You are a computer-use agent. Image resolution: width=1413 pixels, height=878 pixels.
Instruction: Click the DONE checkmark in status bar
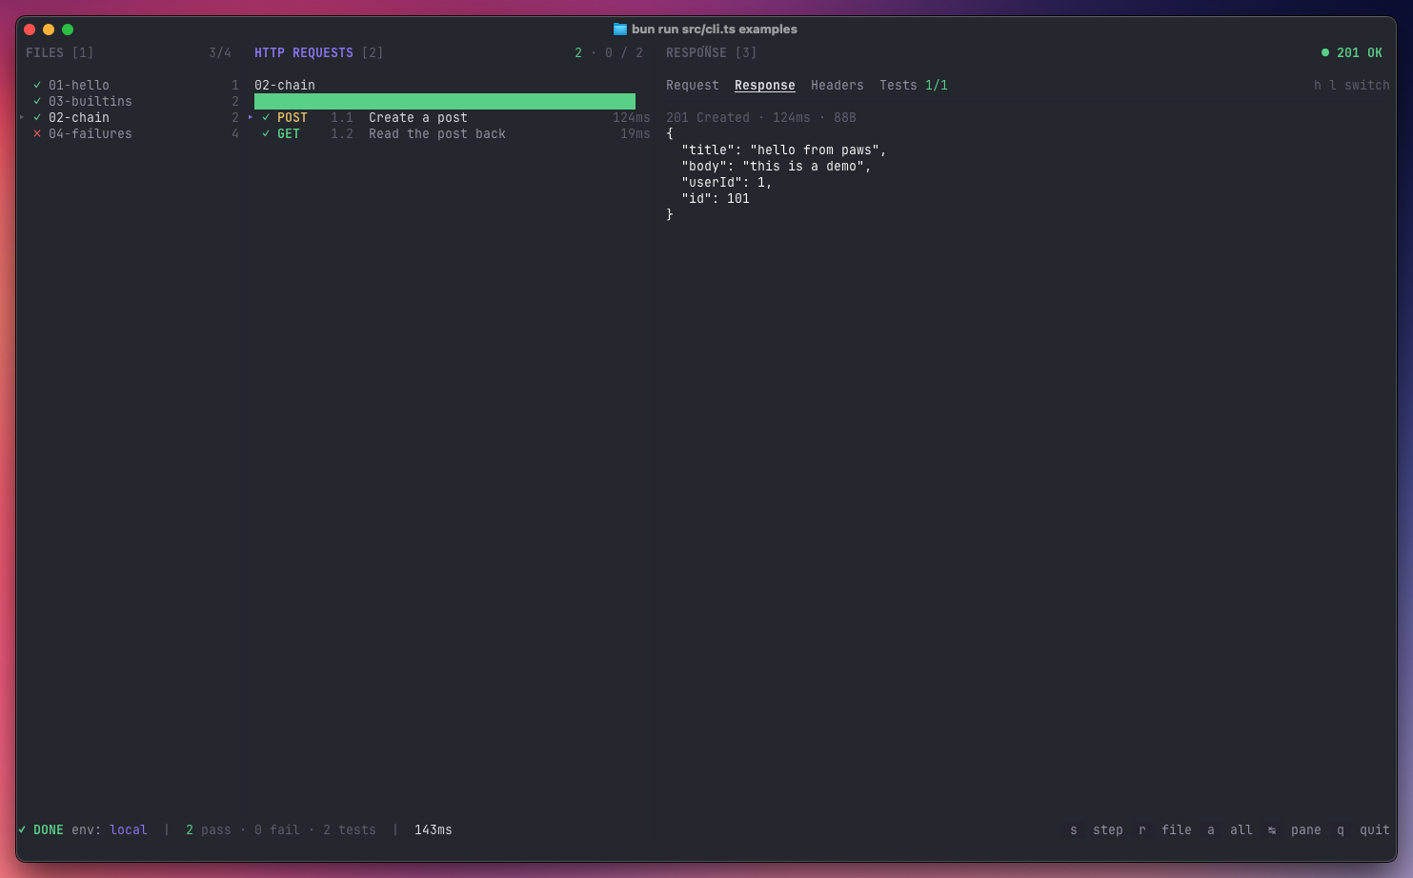coord(22,830)
